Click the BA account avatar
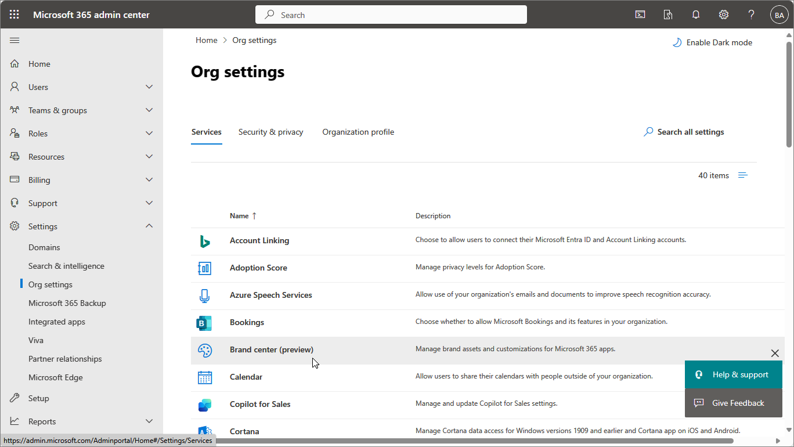Image resolution: width=794 pixels, height=447 pixels. pos(779,14)
